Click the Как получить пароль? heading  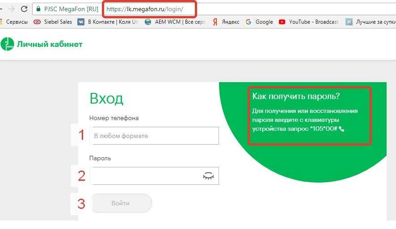[296, 96]
